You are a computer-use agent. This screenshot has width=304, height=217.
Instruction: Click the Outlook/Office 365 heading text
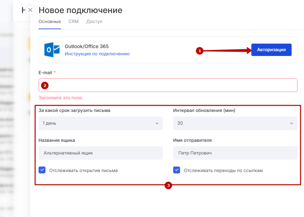[x=87, y=46]
